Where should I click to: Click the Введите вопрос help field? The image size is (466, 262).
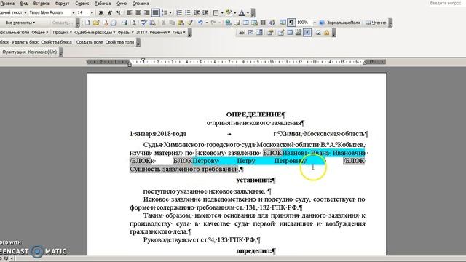pyautogui.click(x=446, y=3)
